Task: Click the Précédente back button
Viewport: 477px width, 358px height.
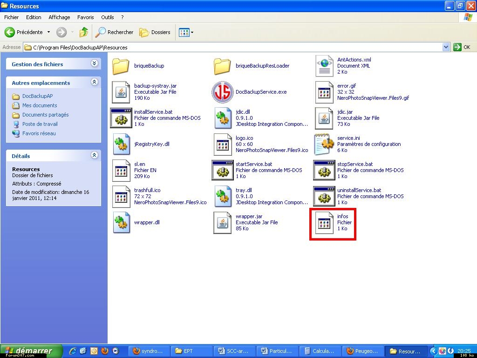Action: 24,32
